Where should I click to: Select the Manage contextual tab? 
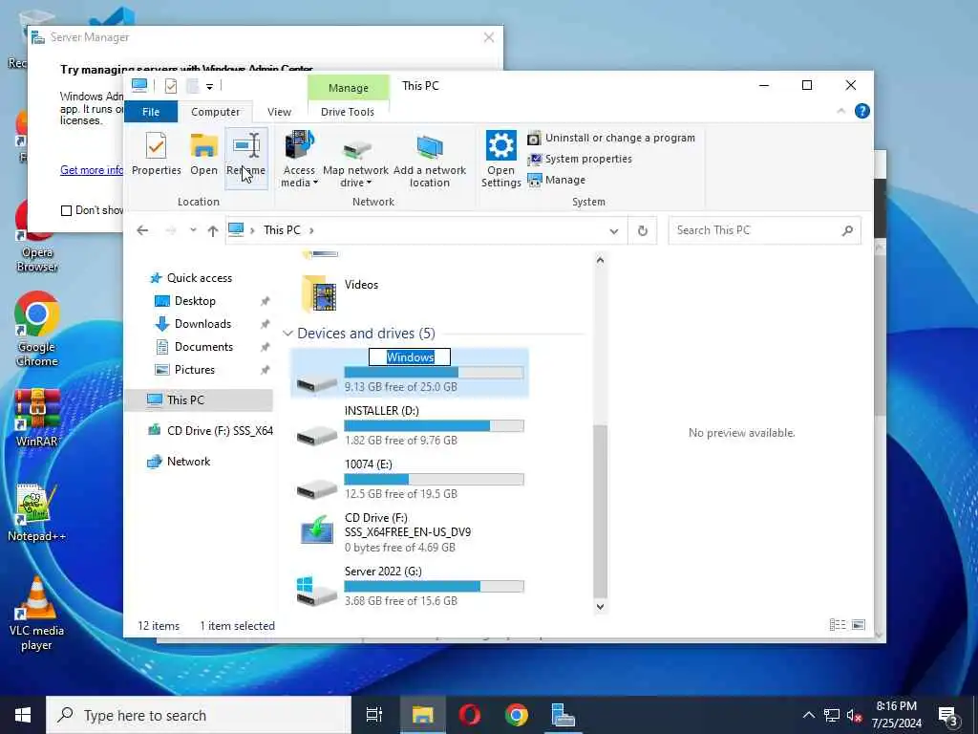tap(348, 88)
